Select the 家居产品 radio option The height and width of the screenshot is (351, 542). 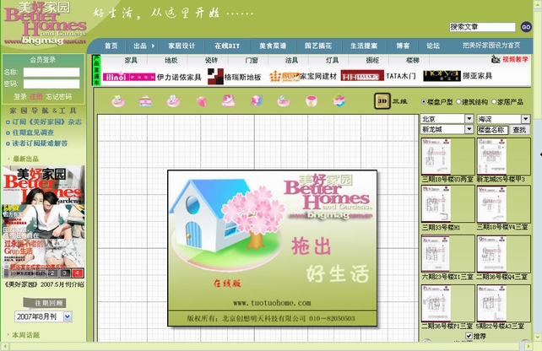click(494, 102)
